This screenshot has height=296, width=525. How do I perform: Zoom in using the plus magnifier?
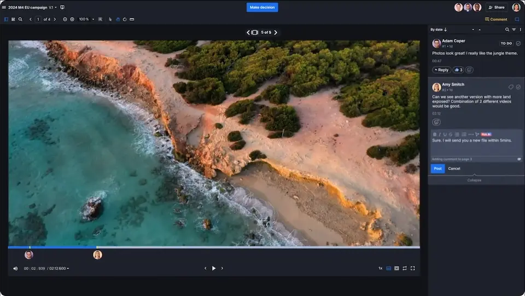coord(72,19)
